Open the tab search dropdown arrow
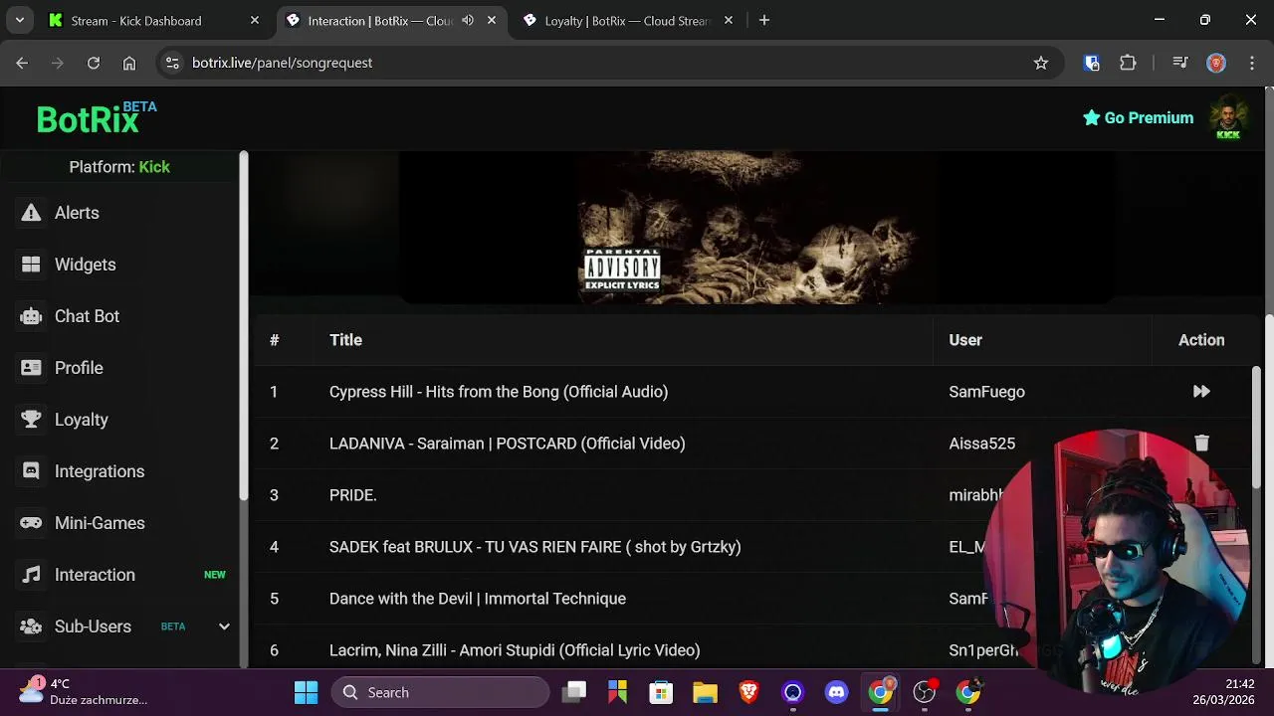The height and width of the screenshot is (716, 1274). [19, 20]
